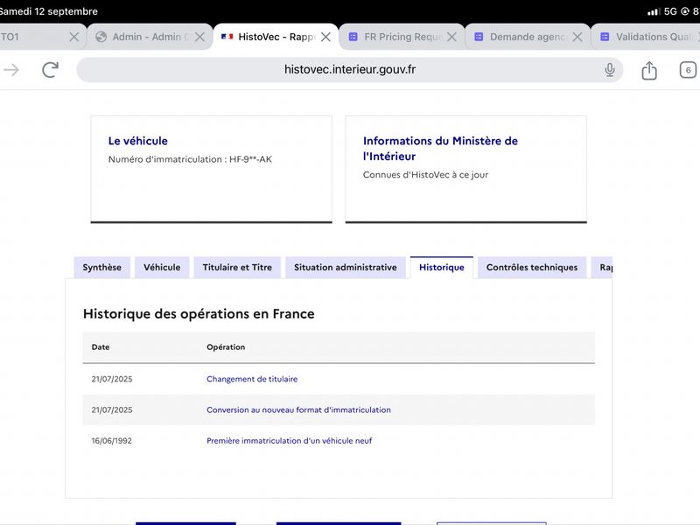
Task: Open the tab overview showing 6 tabs
Action: pyautogui.click(x=688, y=70)
